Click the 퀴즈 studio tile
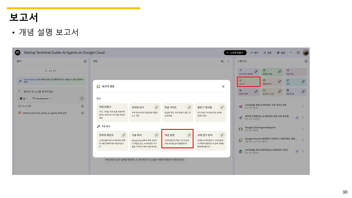This screenshot has height=198, width=352. click(x=296, y=82)
